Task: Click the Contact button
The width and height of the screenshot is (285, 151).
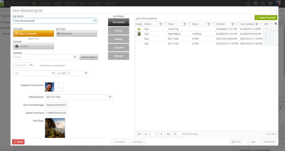Action: click(x=34, y=46)
